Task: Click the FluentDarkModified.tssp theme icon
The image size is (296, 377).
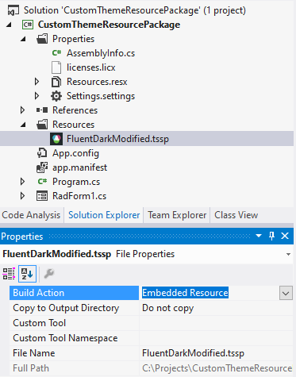Action: point(56,139)
